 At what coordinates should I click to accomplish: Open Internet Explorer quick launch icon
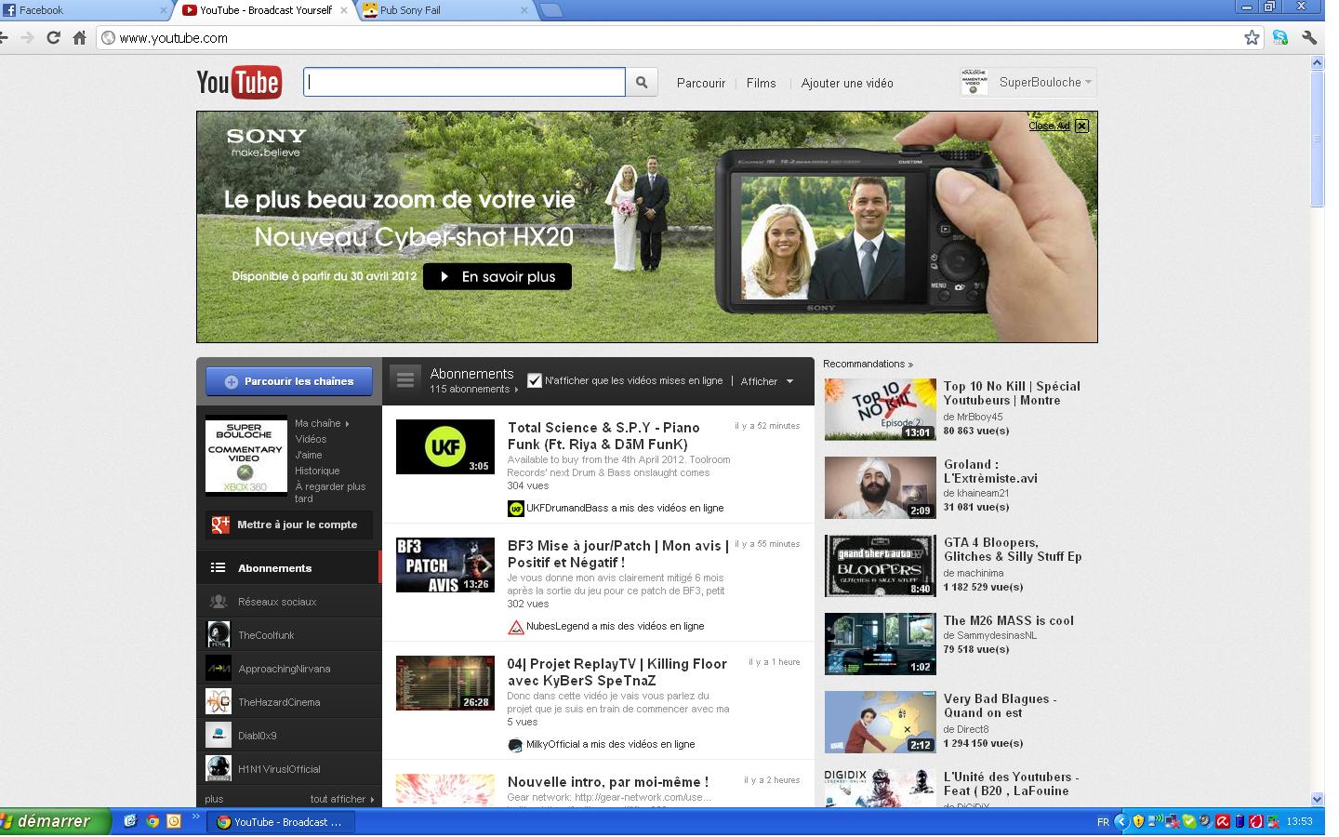tap(130, 821)
